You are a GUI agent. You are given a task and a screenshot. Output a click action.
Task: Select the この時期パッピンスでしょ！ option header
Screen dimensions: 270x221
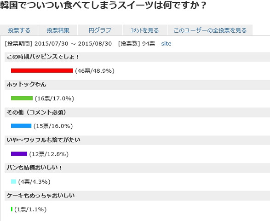137,57
